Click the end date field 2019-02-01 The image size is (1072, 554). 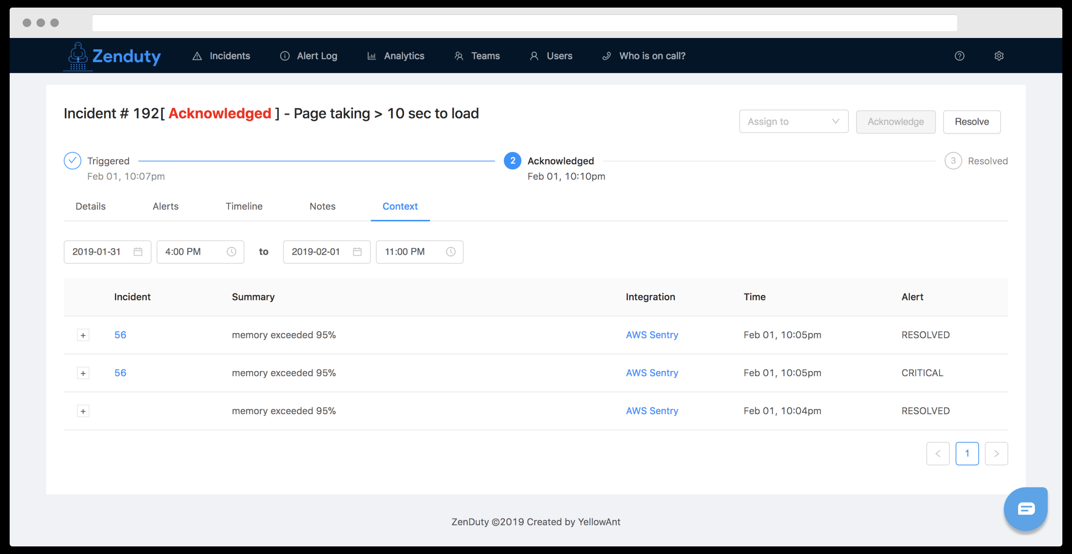point(327,252)
